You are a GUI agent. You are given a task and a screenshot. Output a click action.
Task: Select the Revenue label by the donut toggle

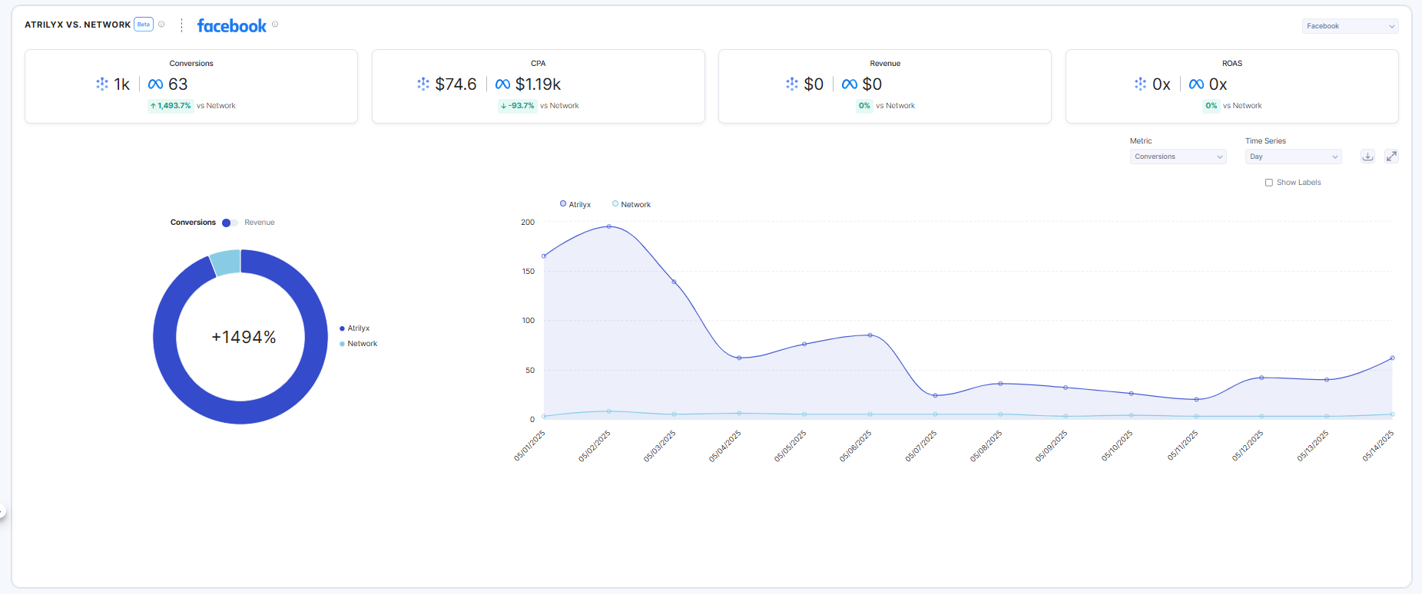260,223
